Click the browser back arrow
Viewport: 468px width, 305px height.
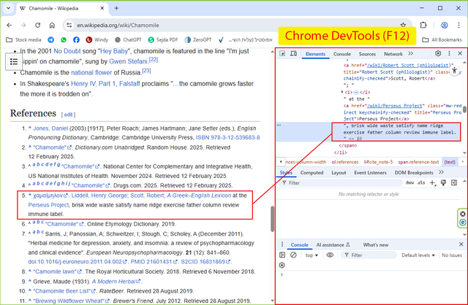click(x=10, y=25)
